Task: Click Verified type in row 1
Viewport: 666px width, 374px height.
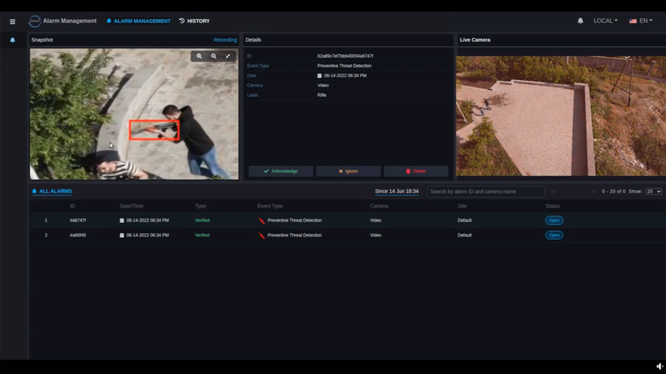Action: [202, 221]
